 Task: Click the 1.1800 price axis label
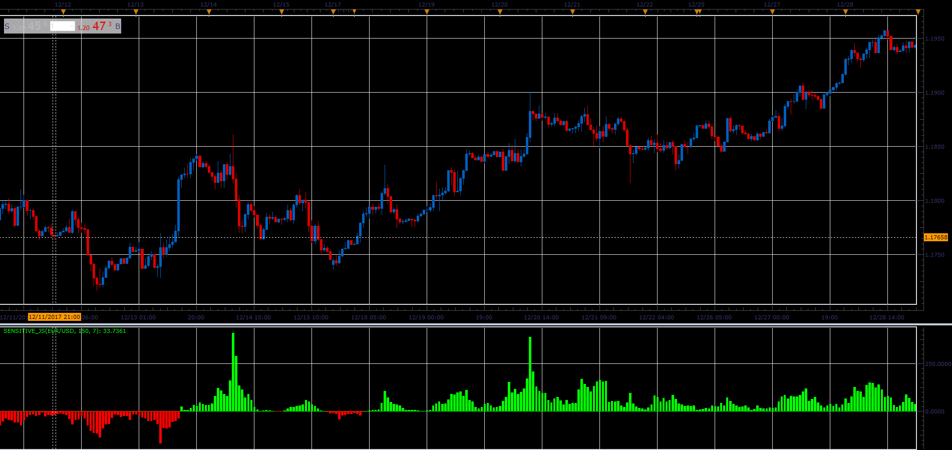click(x=934, y=201)
